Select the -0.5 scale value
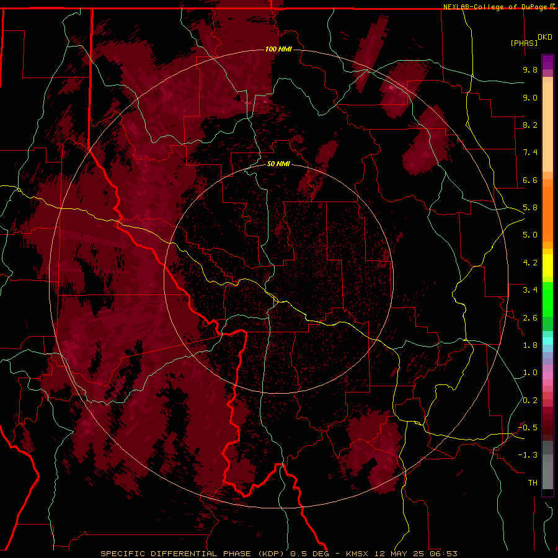The height and width of the screenshot is (558, 558). click(x=528, y=428)
